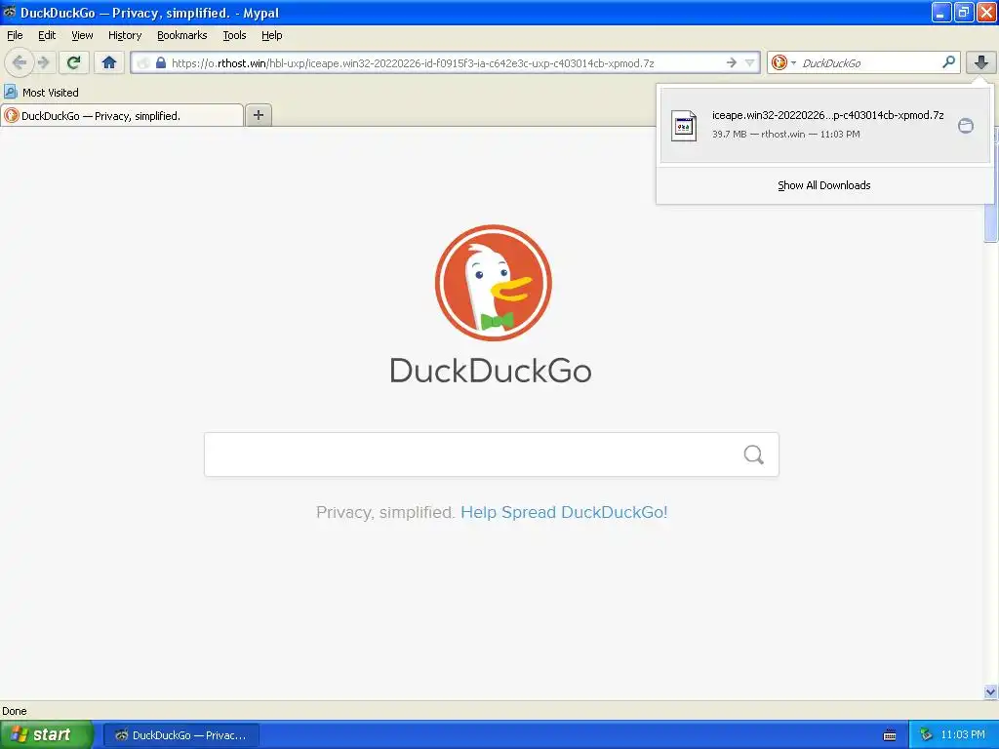999x749 pixels.
Task: Click the 11:03 PM taskbar clock
Action: pos(963,734)
